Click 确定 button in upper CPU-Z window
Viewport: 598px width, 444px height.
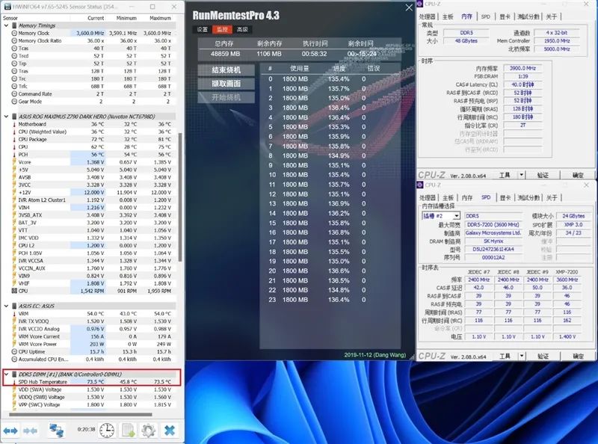click(578, 175)
